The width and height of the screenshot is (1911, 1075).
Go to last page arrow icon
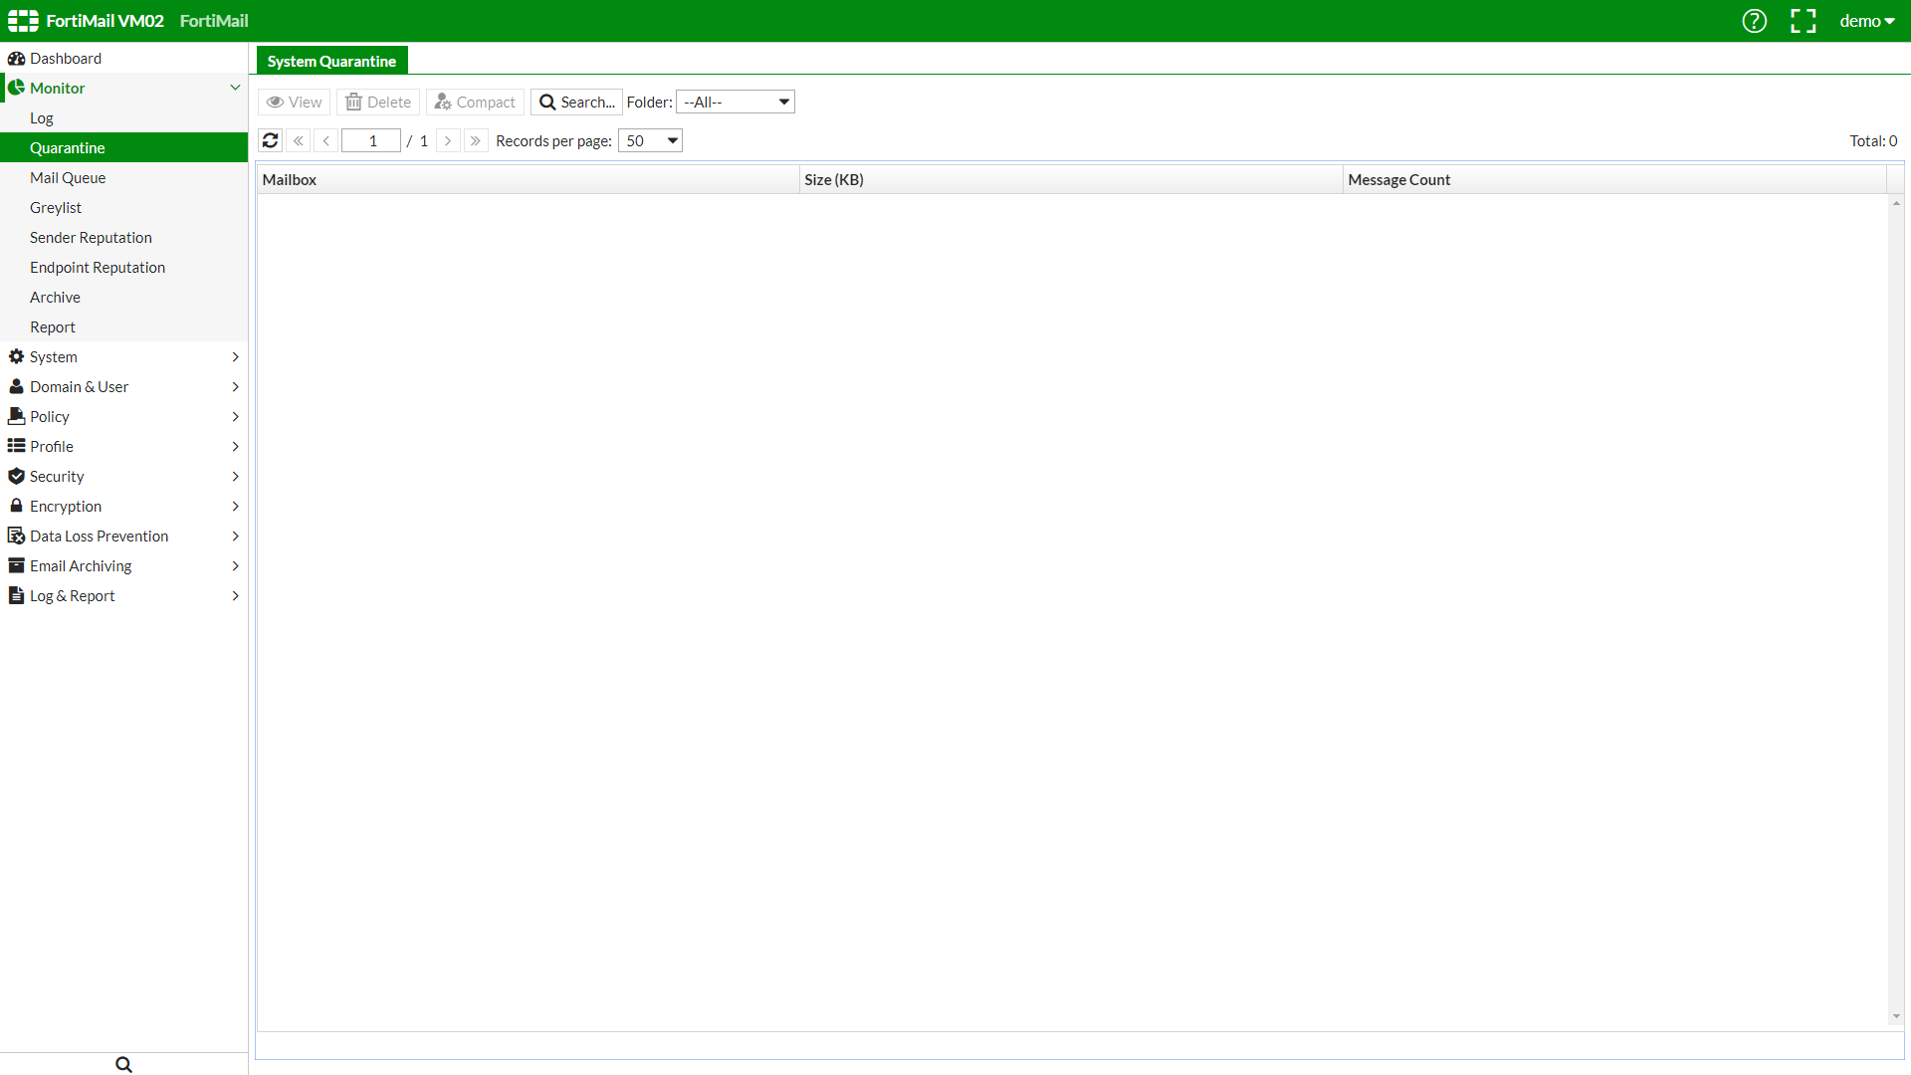tap(476, 140)
